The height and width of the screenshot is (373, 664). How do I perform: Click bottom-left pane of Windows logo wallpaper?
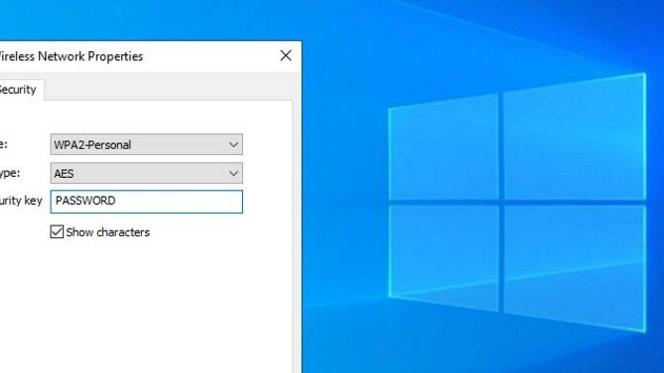444,255
